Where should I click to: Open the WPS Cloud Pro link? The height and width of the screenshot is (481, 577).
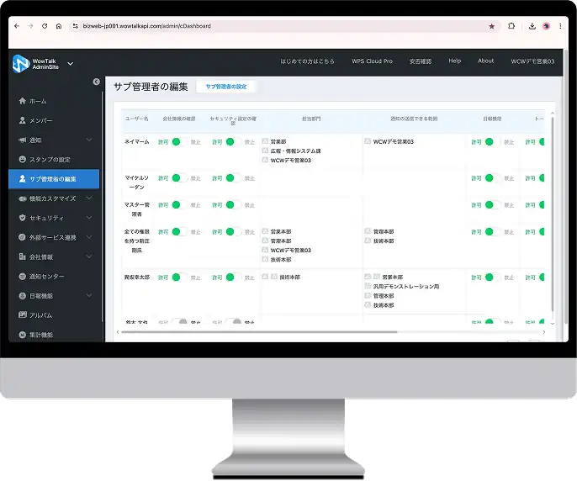pyautogui.click(x=372, y=61)
